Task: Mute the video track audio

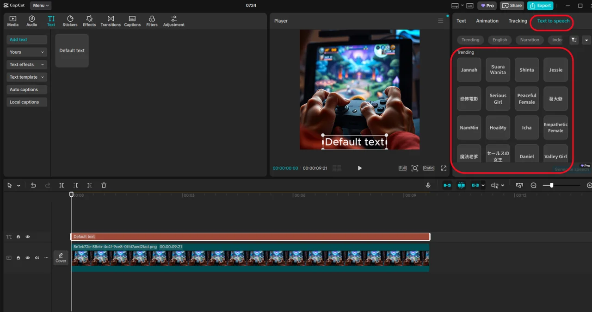Action: [37, 258]
